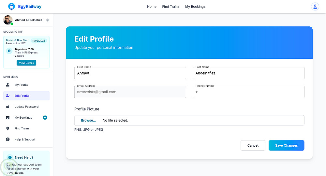This screenshot has width=326, height=176.
Task: Click the My Bookings calendar icon
Action: [x=8, y=118]
